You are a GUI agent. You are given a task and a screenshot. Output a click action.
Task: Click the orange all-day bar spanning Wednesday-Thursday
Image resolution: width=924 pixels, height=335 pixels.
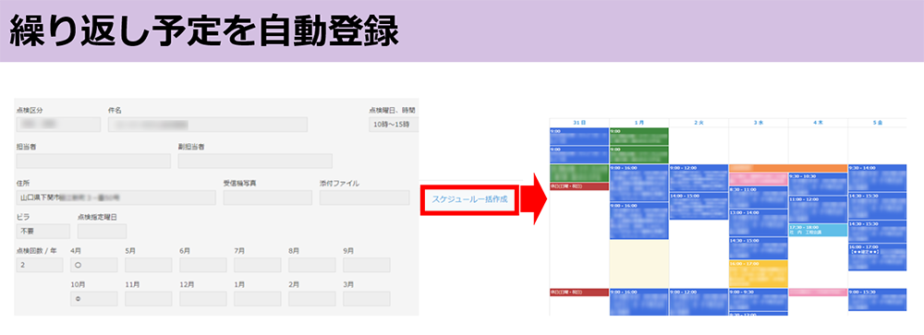(x=788, y=168)
